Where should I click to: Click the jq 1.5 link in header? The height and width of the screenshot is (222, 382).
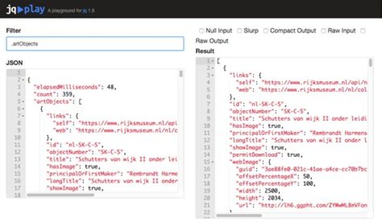pos(89,11)
